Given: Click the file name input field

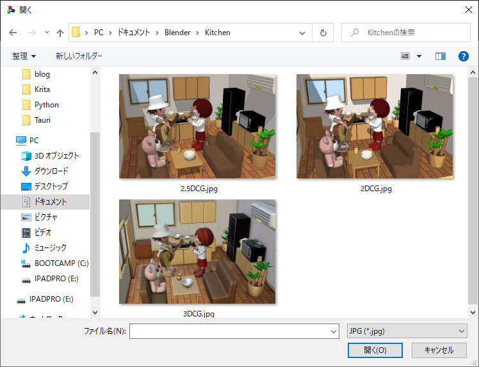Looking at the screenshot, I should 234,331.
